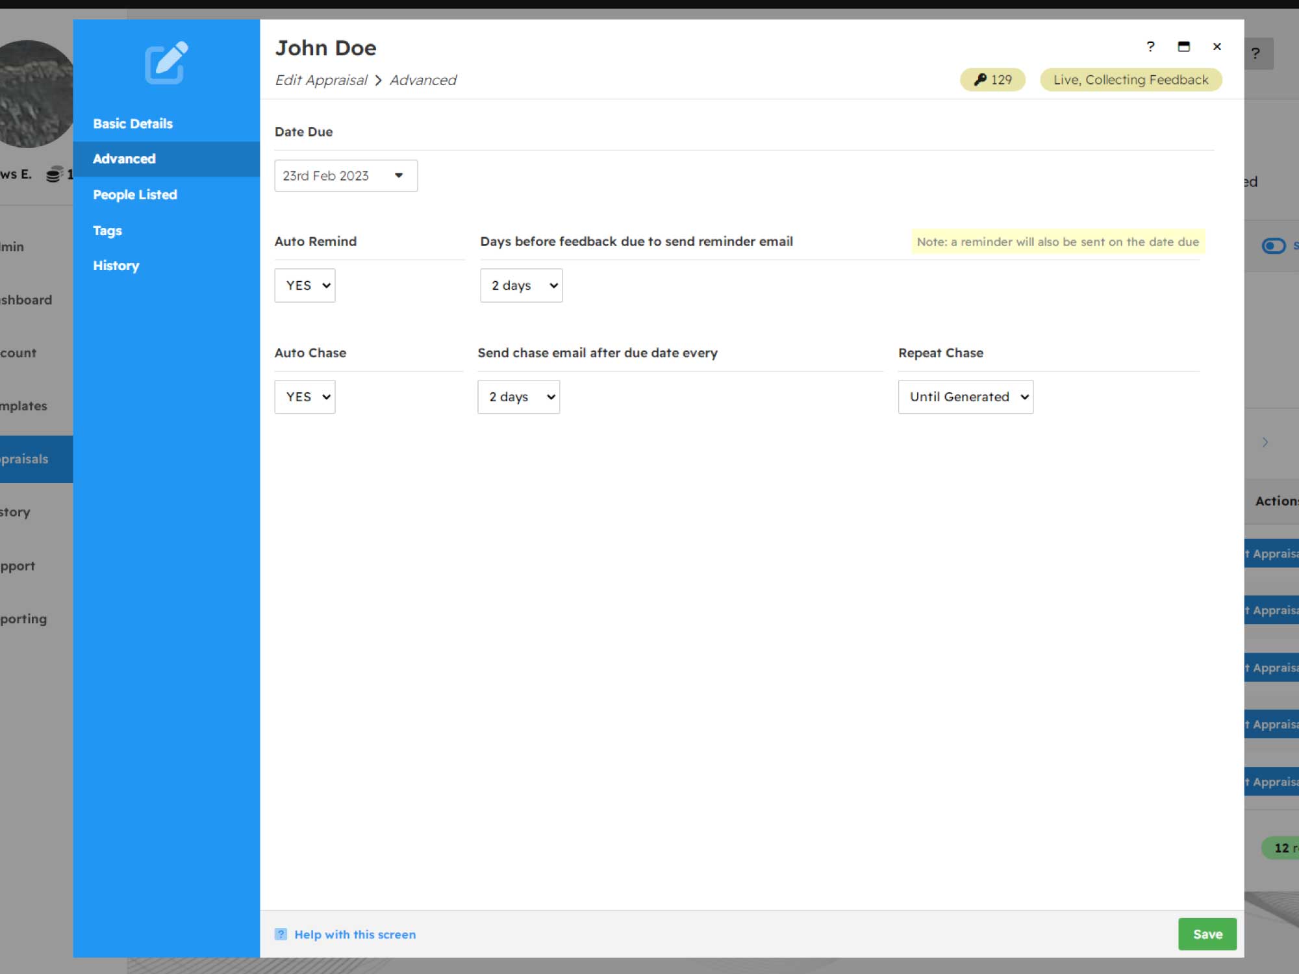Open the Repeat Chase Until Generated dropdown
Viewport: 1299px width, 974px height.
pyautogui.click(x=965, y=397)
